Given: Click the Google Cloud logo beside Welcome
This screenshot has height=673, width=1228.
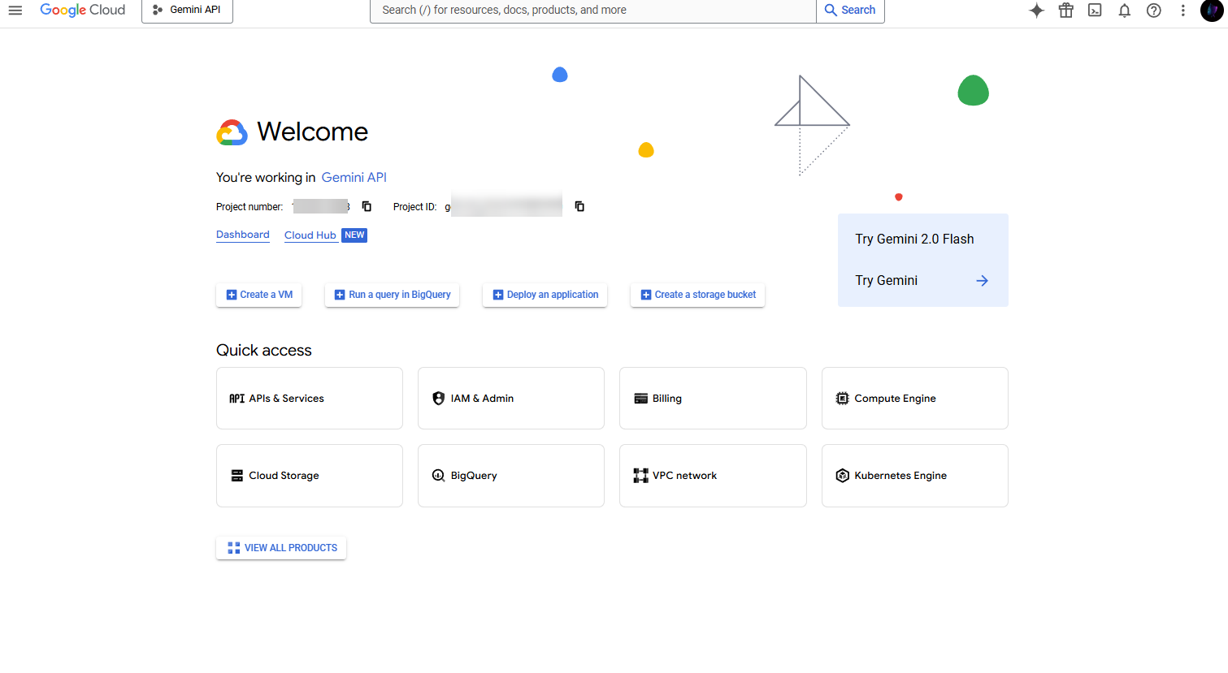Looking at the screenshot, I should [x=232, y=132].
